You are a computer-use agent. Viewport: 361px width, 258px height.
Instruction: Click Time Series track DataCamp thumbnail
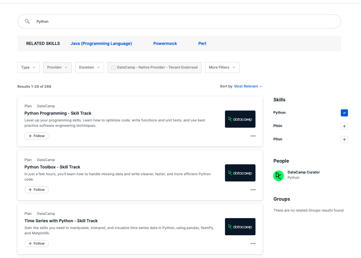coord(240,227)
